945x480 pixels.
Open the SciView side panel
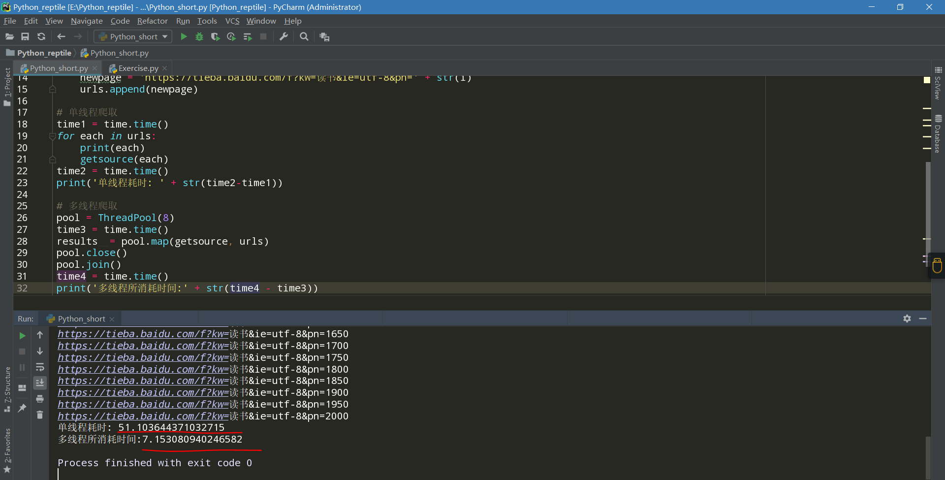point(938,84)
